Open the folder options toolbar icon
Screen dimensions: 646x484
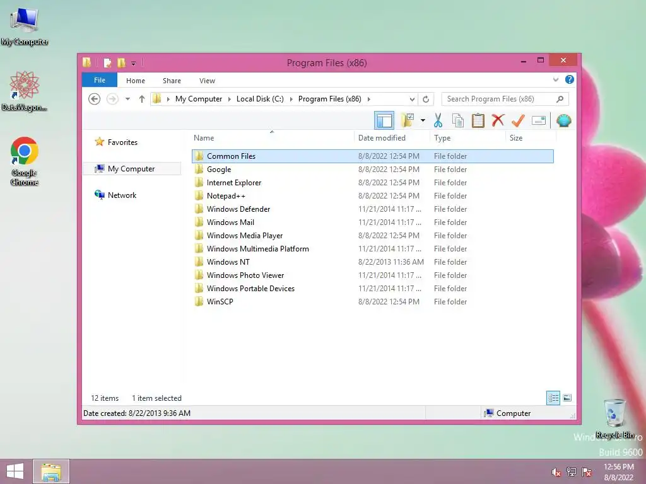coord(408,120)
